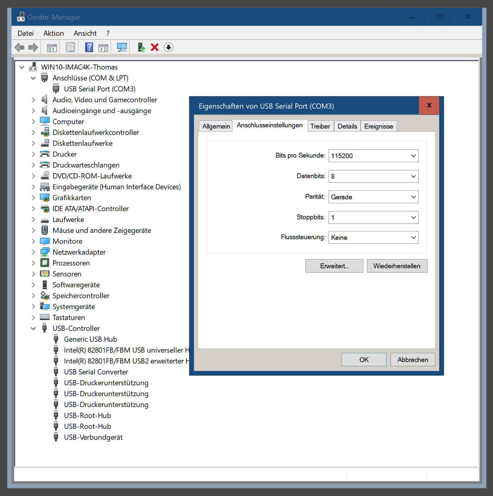
Task: Expand the Netzwerkadapter tree node
Action: (34, 252)
